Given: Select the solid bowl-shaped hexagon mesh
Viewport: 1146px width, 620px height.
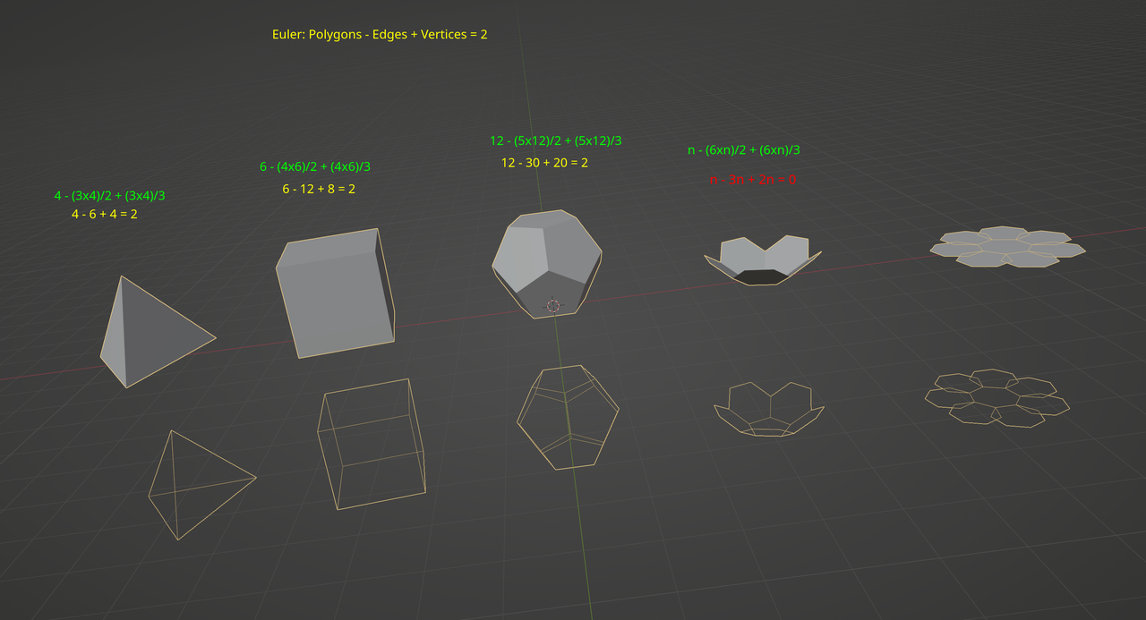Looking at the screenshot, I should pyautogui.click(x=762, y=260).
